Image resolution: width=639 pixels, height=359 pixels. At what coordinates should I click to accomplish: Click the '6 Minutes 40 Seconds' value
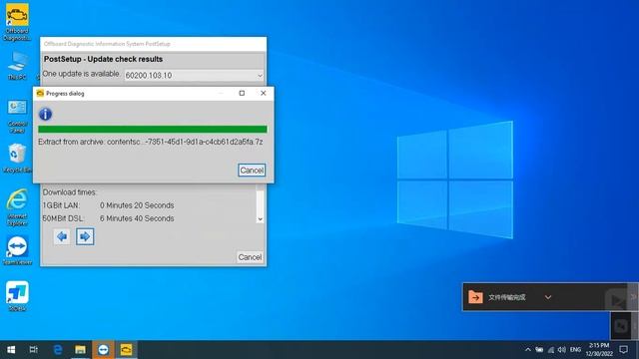(137, 218)
